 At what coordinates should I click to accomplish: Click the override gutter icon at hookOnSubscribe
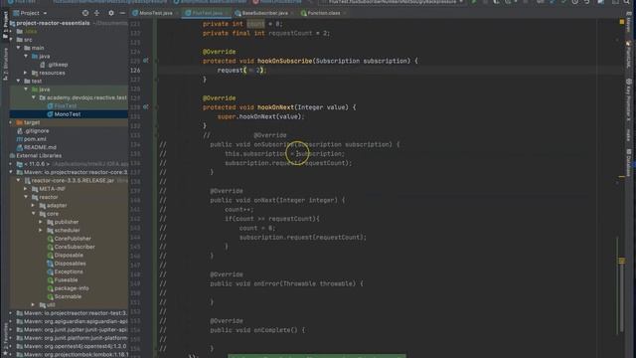point(146,61)
